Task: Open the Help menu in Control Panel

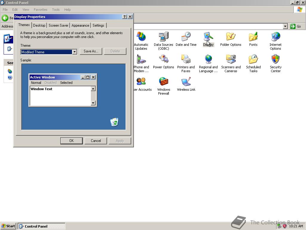Action: (67, 10)
